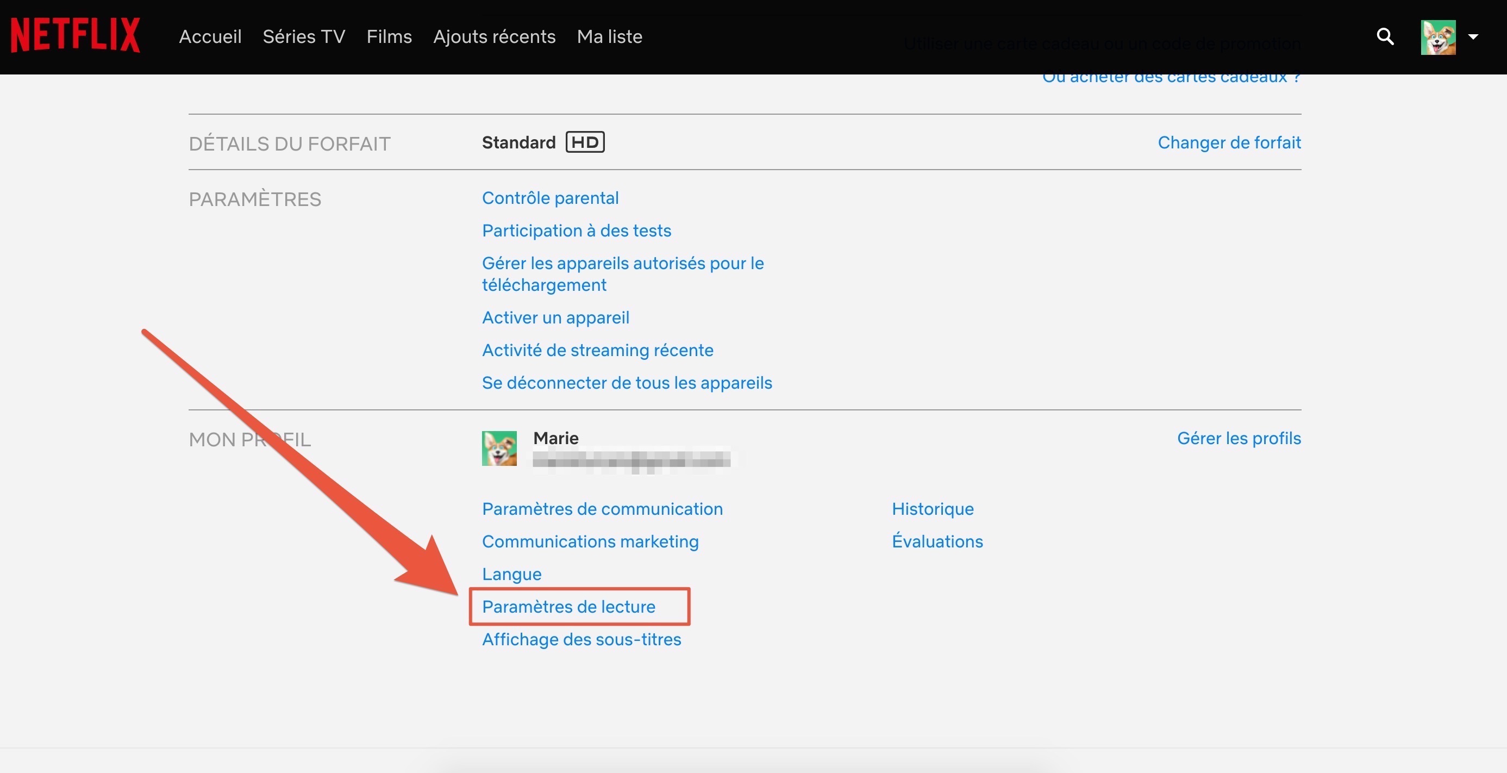Open Paramètres de lecture link
The width and height of the screenshot is (1507, 773).
tap(568, 607)
